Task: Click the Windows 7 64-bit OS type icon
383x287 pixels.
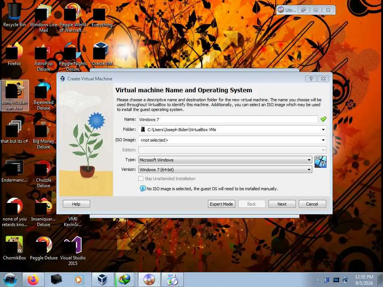Action: point(320,162)
